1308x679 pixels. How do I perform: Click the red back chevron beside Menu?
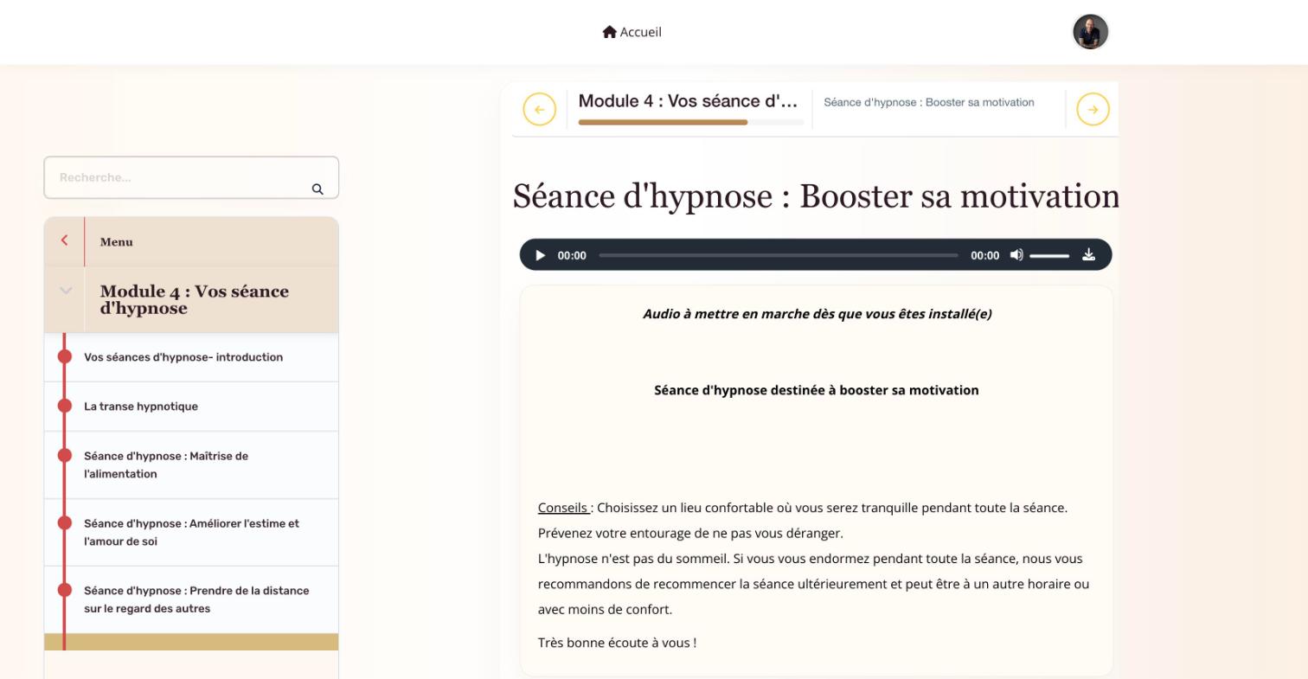pos(64,240)
